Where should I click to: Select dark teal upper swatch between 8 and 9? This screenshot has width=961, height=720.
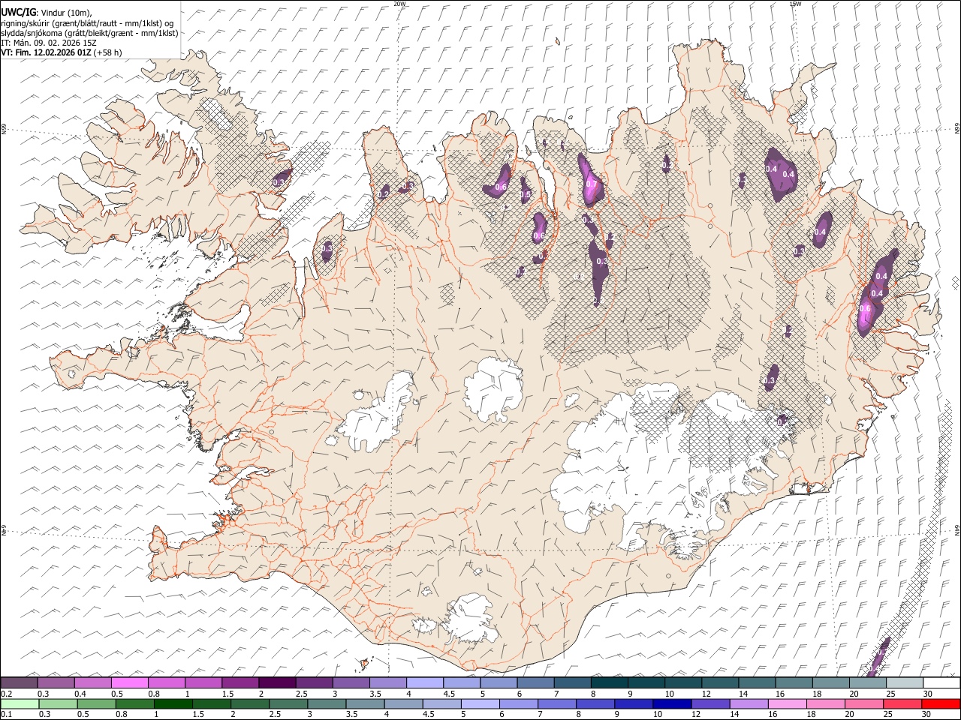(x=609, y=682)
